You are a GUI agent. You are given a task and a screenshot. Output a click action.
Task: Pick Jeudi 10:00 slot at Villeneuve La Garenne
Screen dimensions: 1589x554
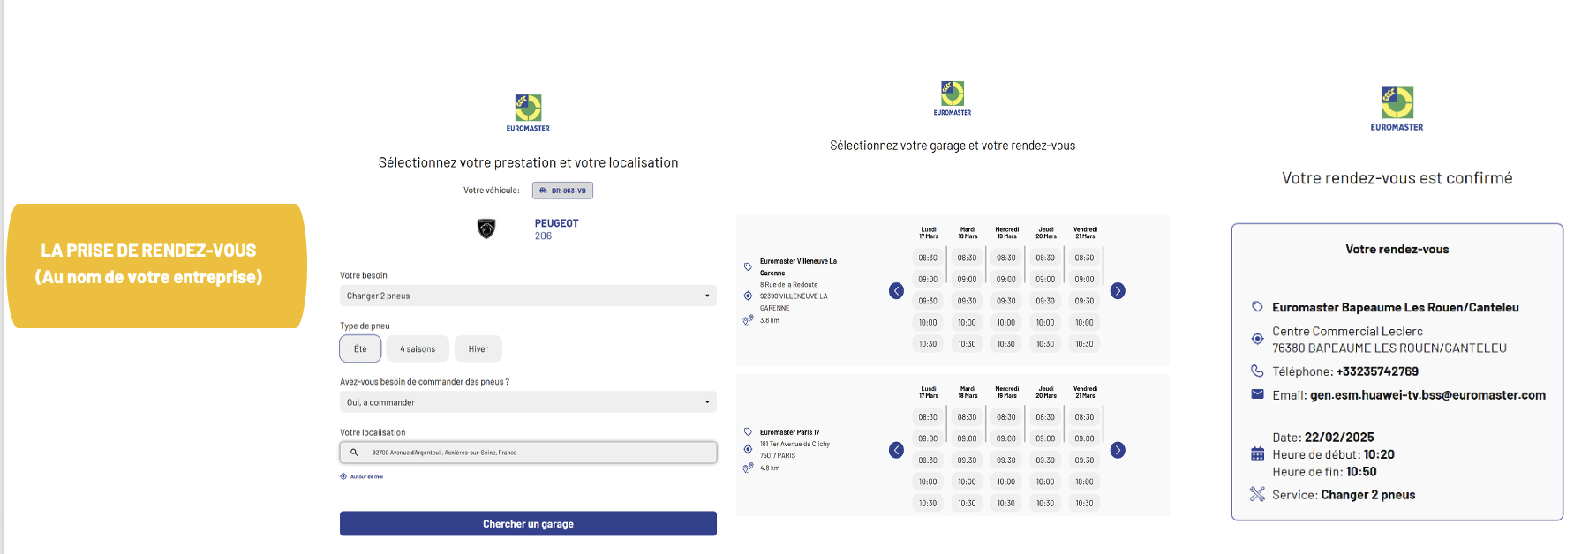click(1045, 323)
